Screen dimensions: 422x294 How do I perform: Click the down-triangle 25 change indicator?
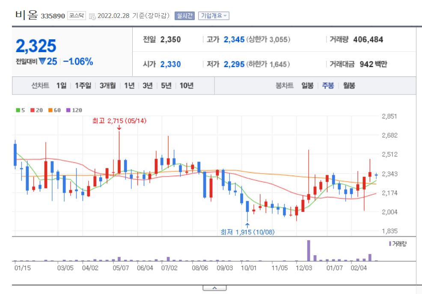(48, 62)
